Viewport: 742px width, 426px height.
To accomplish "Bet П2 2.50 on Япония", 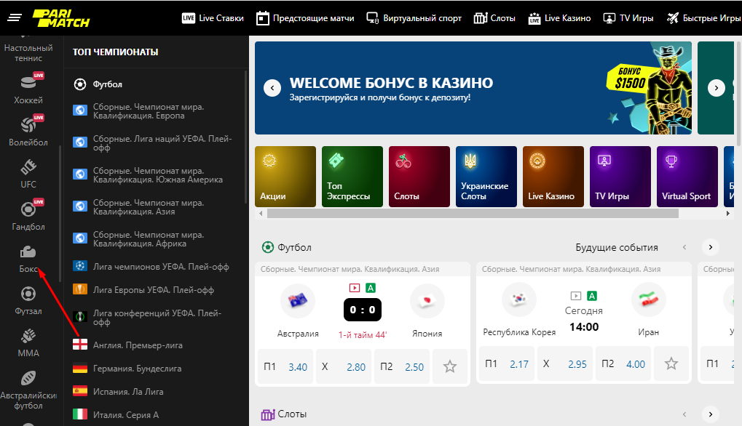I will pyautogui.click(x=402, y=366).
